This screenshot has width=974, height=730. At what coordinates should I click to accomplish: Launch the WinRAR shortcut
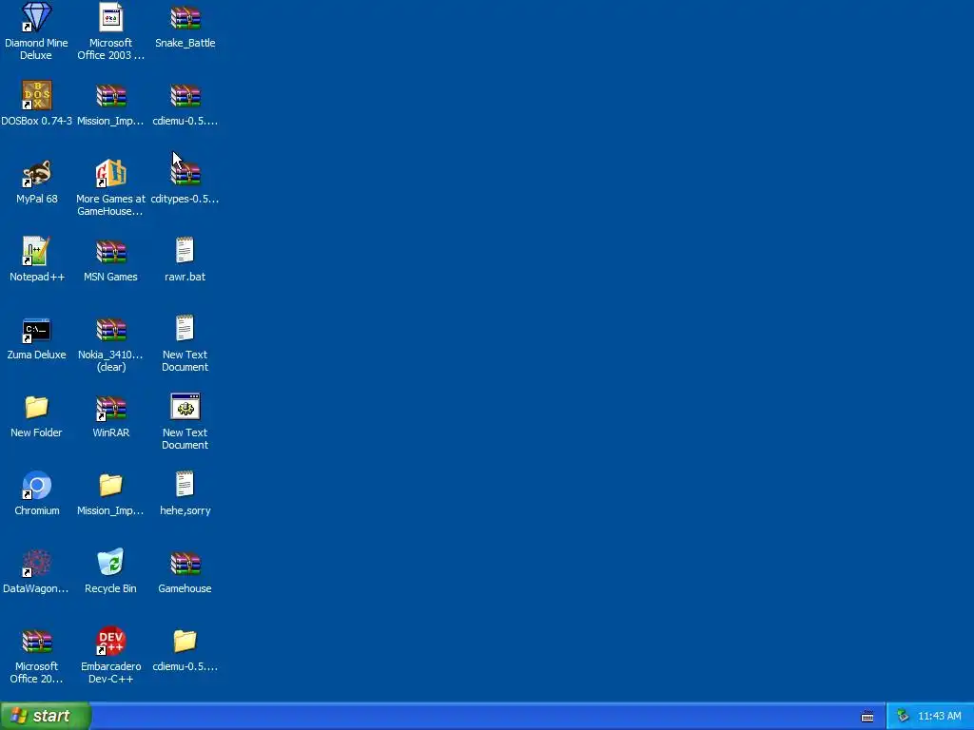pyautogui.click(x=110, y=407)
